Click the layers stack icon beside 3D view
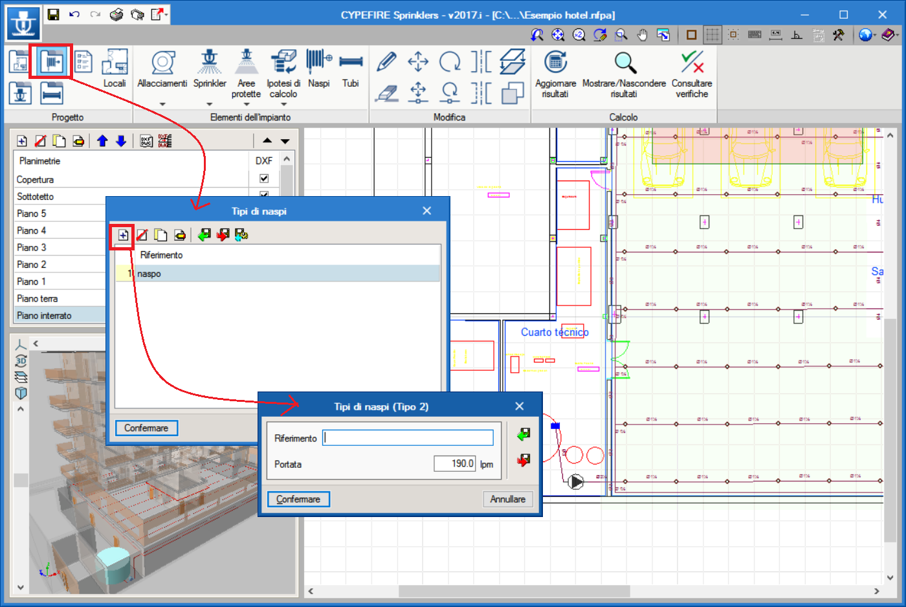The width and height of the screenshot is (906, 607). click(x=21, y=377)
